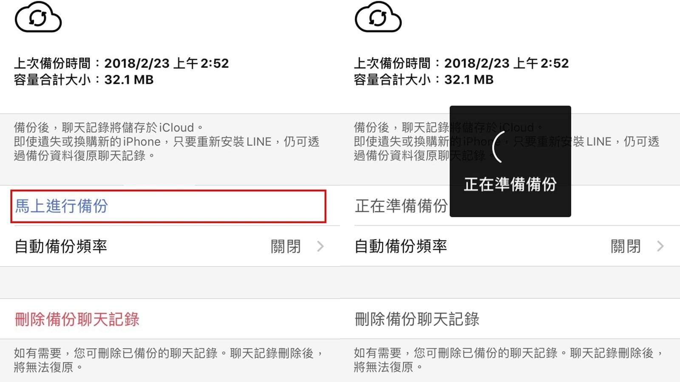Tap the left iCloud sync cloud icon
The height and width of the screenshot is (382, 680).
(38, 17)
